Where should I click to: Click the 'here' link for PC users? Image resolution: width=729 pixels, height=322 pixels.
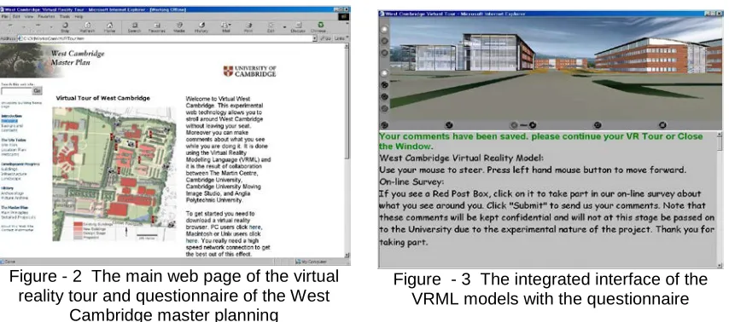pyautogui.click(x=254, y=227)
